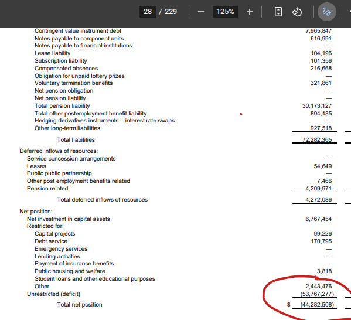The width and height of the screenshot is (351, 320).
Task: Click the 'Service concession arrangements' label
Action: pyautogui.click(x=71, y=159)
